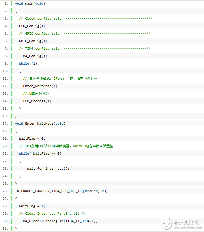Click the void Enter_WaitMode(void) definition

40,124
